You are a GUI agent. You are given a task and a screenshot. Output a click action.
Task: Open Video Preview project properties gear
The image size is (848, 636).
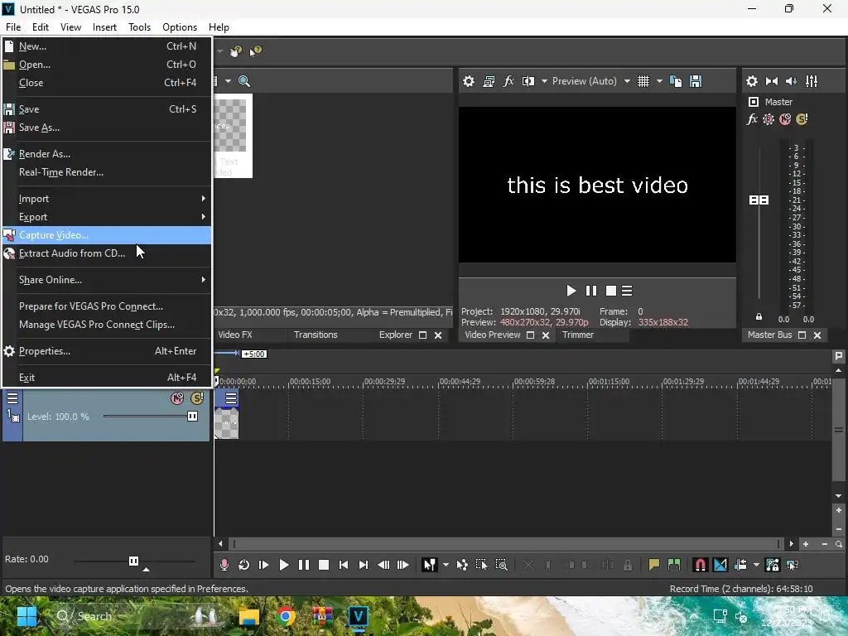pos(469,81)
